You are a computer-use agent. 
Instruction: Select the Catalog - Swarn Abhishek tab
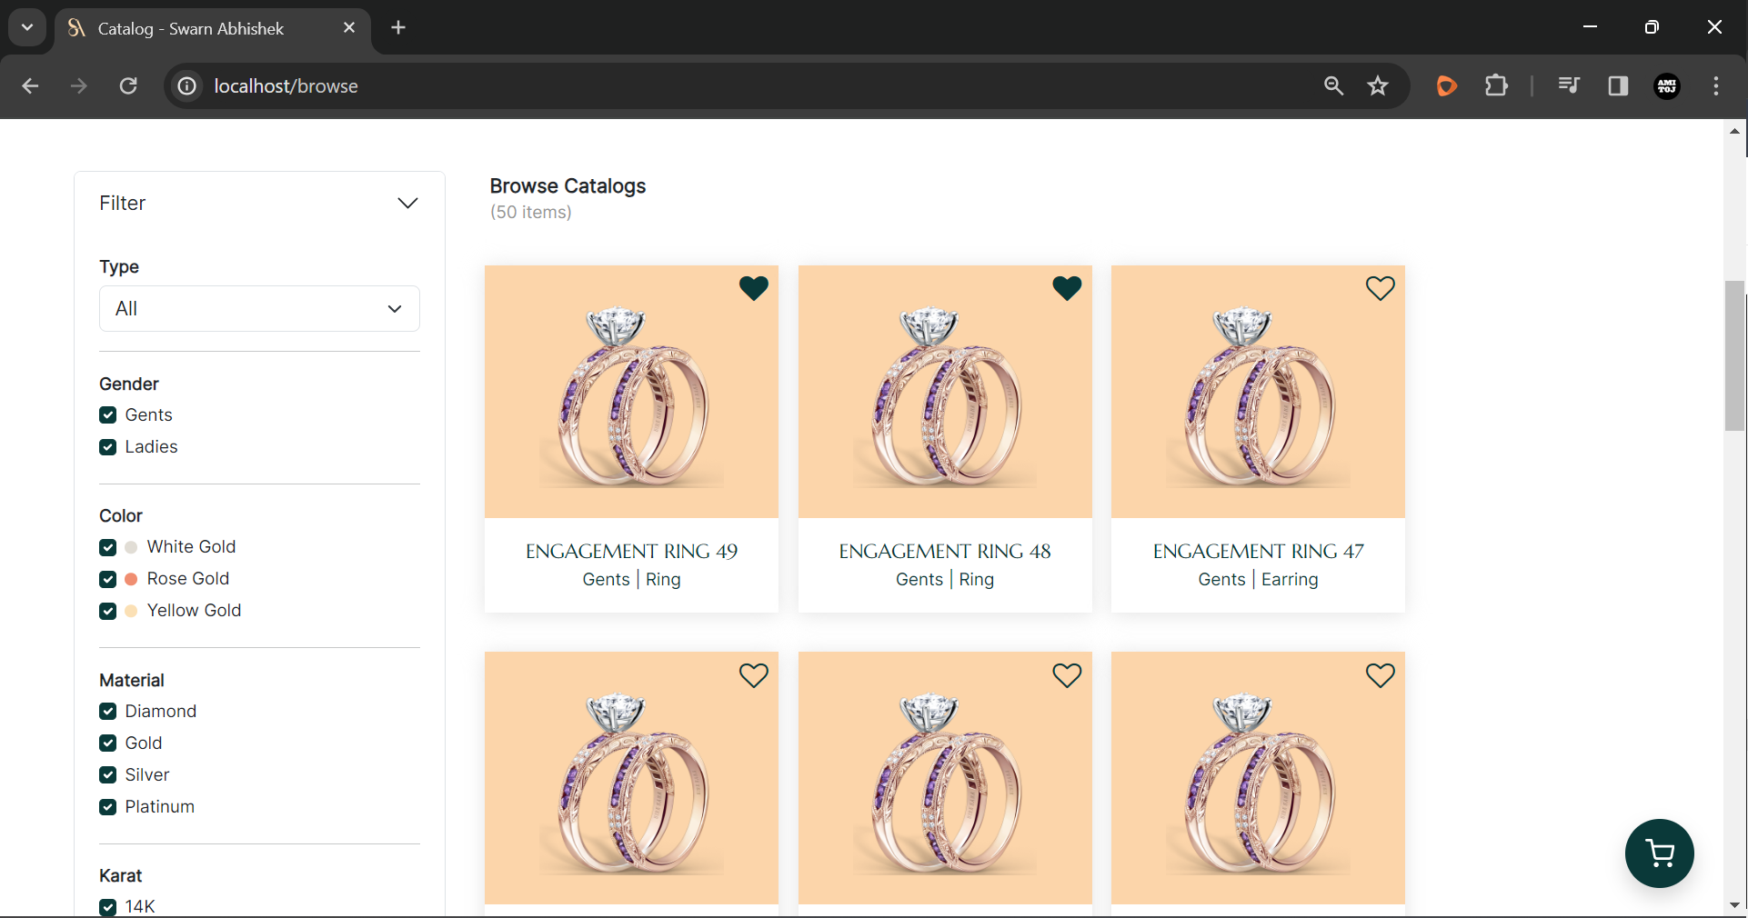(213, 29)
